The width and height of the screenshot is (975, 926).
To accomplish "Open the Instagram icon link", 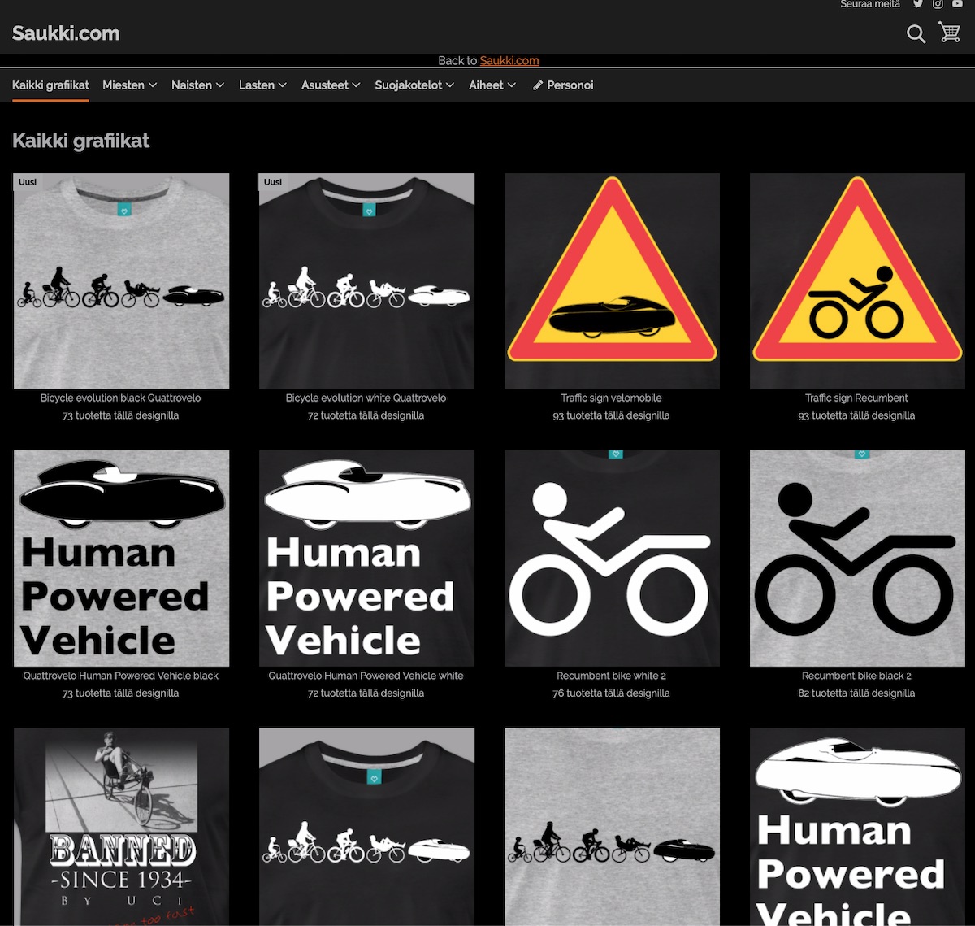I will [x=938, y=4].
